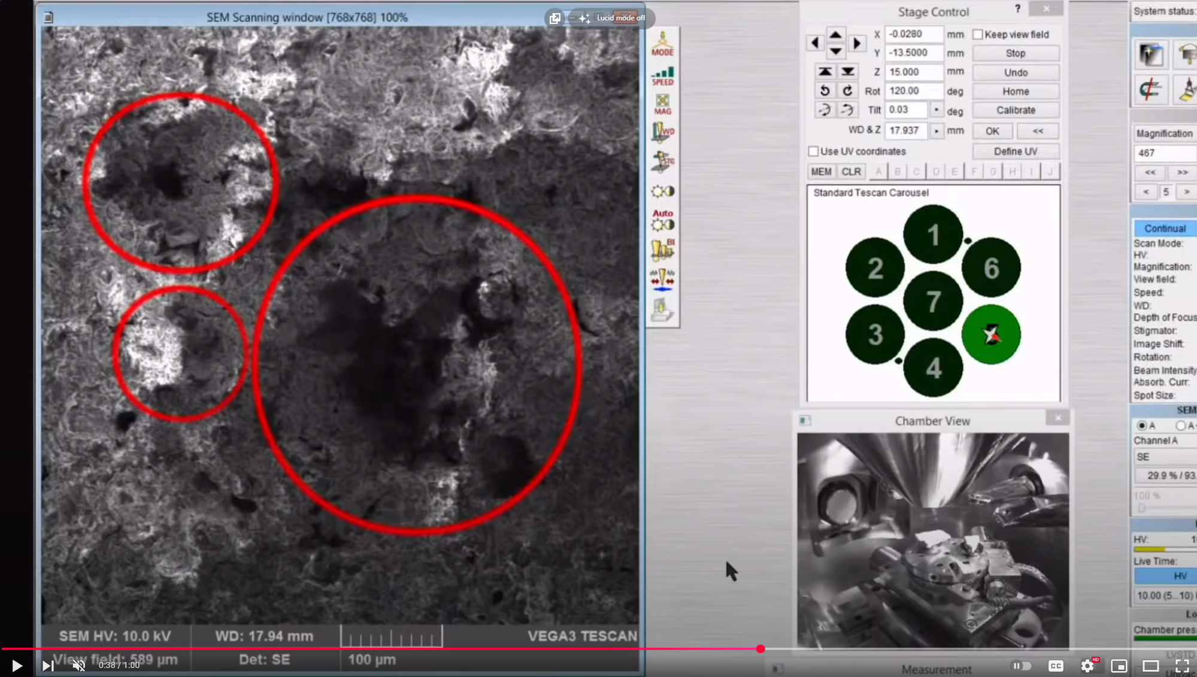Open video settings gear

click(1087, 666)
